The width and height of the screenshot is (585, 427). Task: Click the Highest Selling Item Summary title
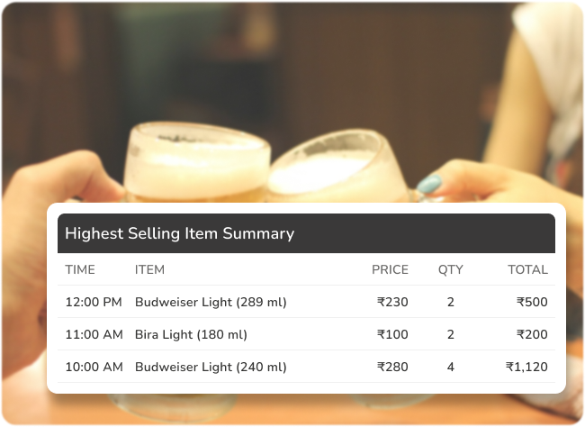coord(179,233)
